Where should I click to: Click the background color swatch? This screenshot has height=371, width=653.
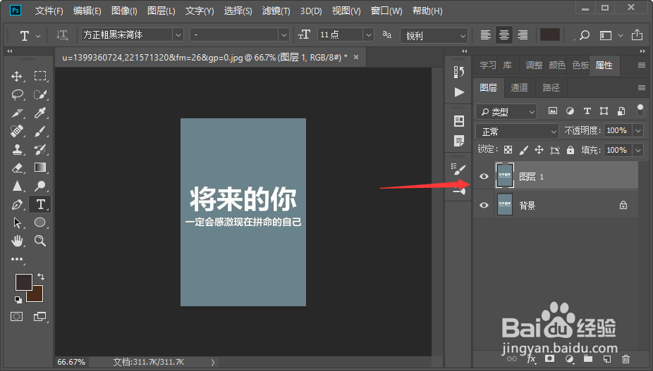(37, 296)
